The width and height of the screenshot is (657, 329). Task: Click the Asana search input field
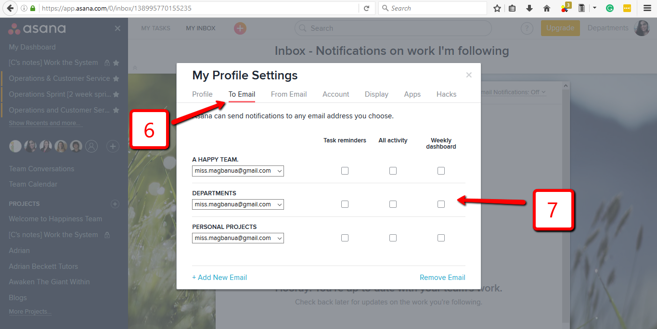[x=393, y=28]
